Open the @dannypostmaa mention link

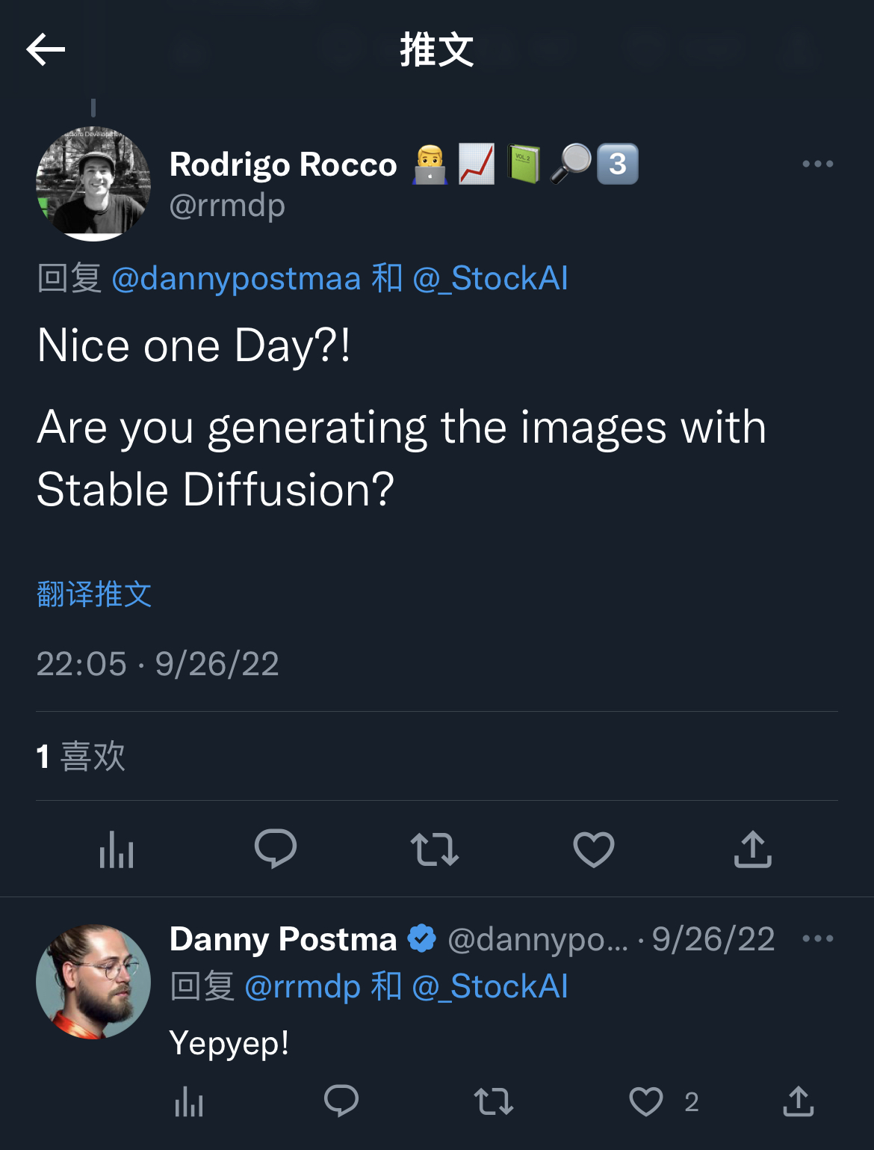(236, 279)
